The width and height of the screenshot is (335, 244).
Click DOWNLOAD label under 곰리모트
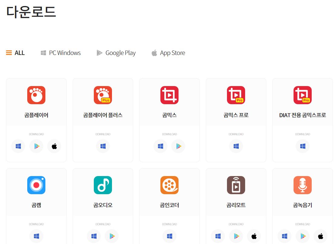pos(236,224)
